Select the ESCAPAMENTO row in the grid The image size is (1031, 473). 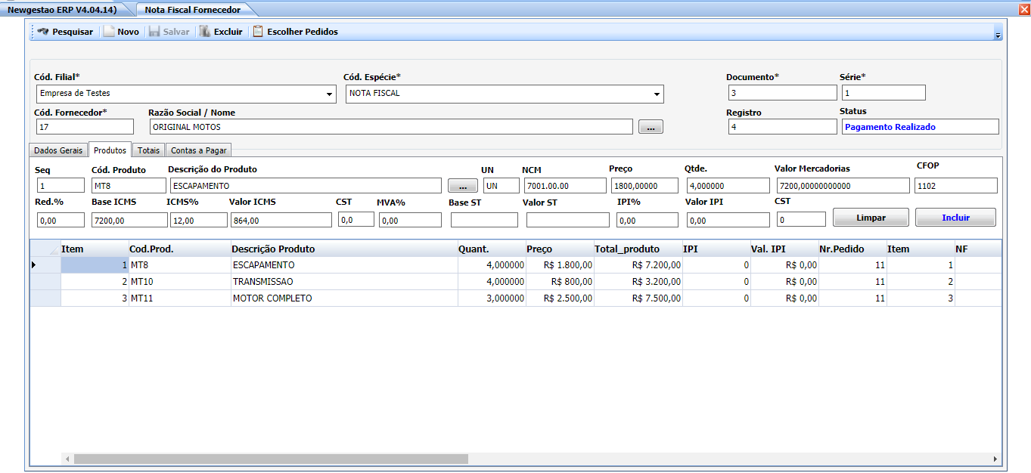click(x=516, y=265)
